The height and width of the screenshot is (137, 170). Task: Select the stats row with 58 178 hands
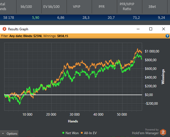click(x=84, y=17)
